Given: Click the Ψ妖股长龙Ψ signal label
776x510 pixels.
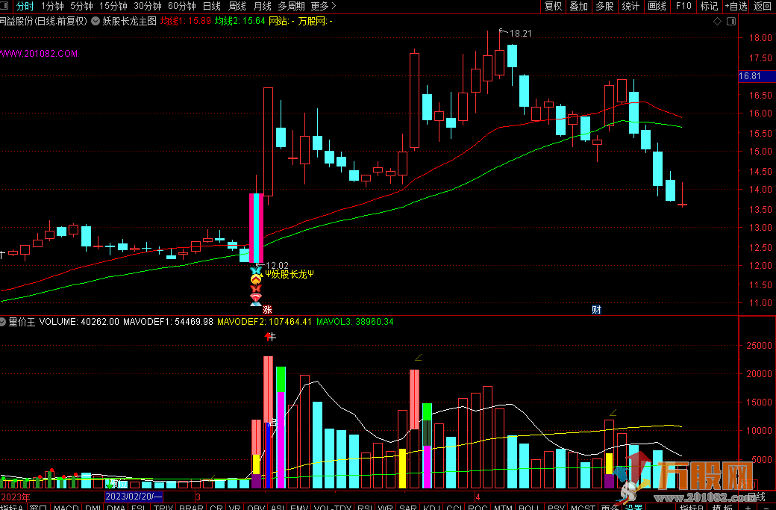Looking at the screenshot, I should pyautogui.click(x=290, y=274).
